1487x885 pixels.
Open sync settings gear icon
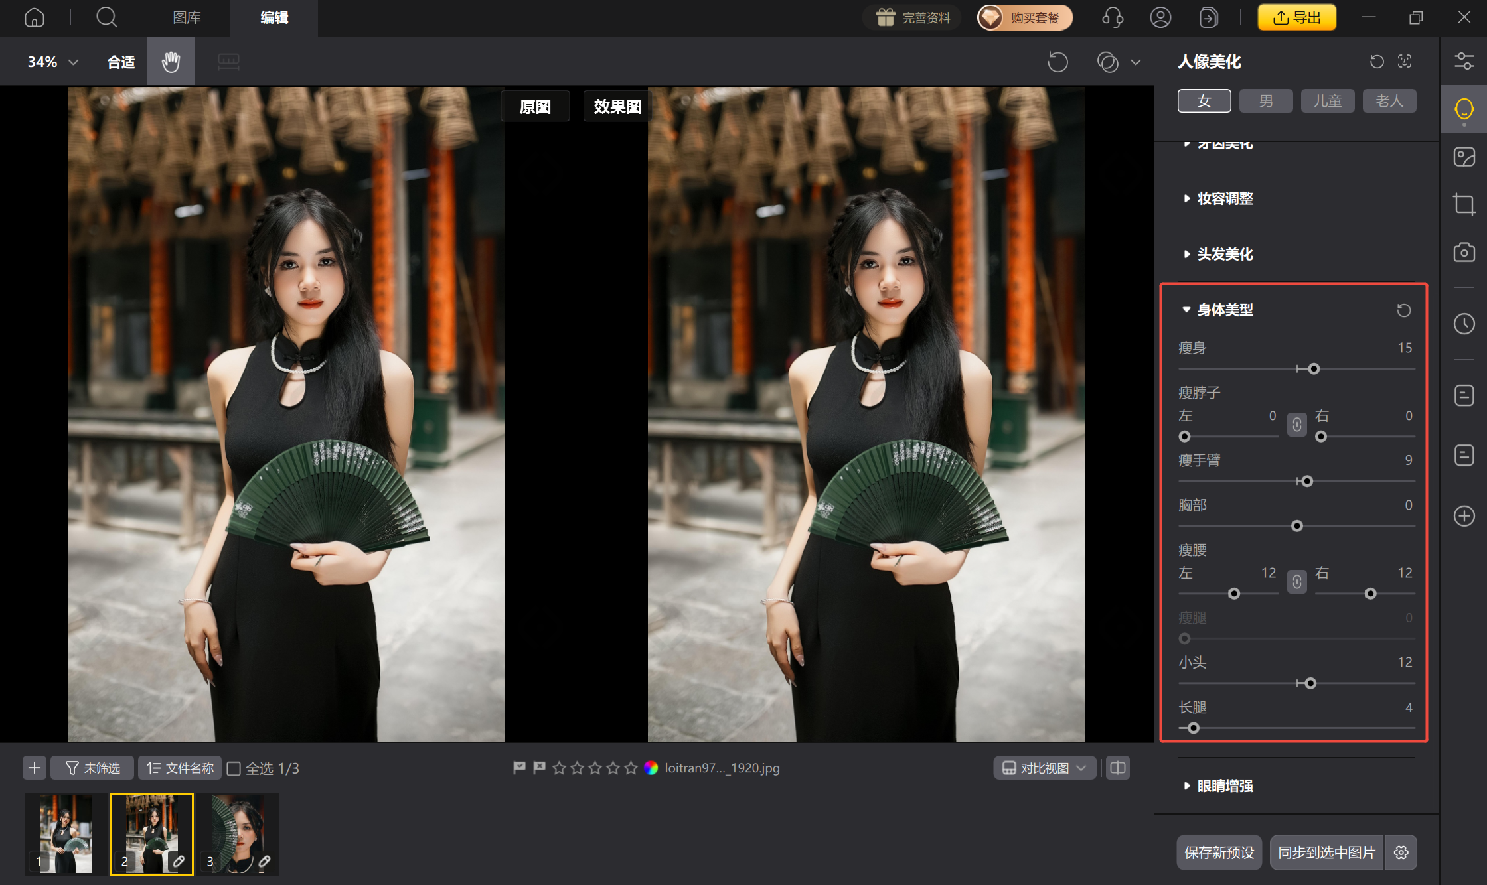(x=1401, y=852)
